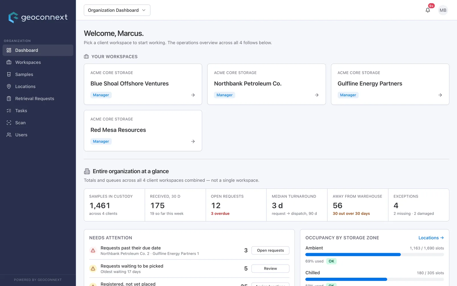457x286 pixels.
Task: Click the Ambient occupancy progress bar
Action: [374, 255]
